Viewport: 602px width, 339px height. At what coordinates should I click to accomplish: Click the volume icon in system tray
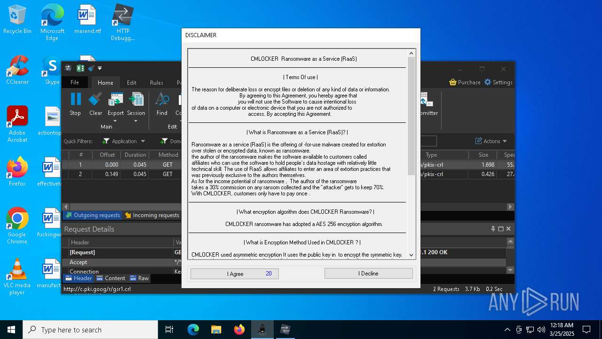pos(541,330)
